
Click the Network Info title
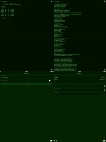pos(79,73)
